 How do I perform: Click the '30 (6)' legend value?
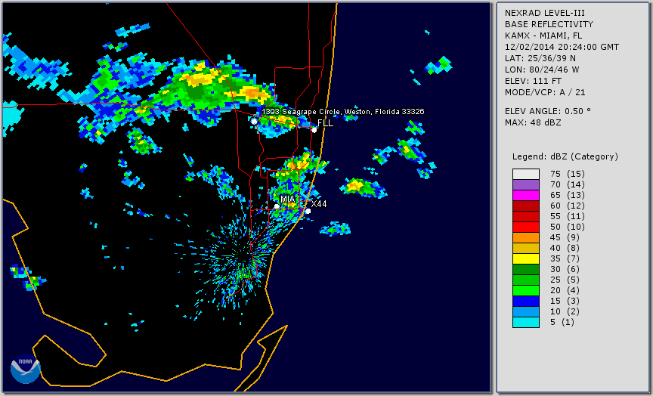point(565,269)
